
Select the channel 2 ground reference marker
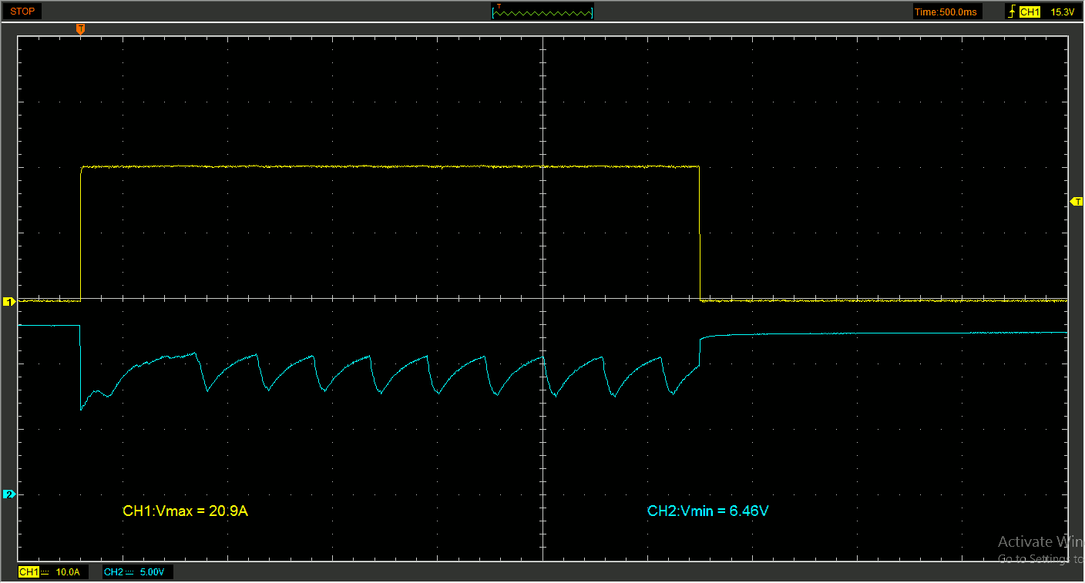coord(9,494)
